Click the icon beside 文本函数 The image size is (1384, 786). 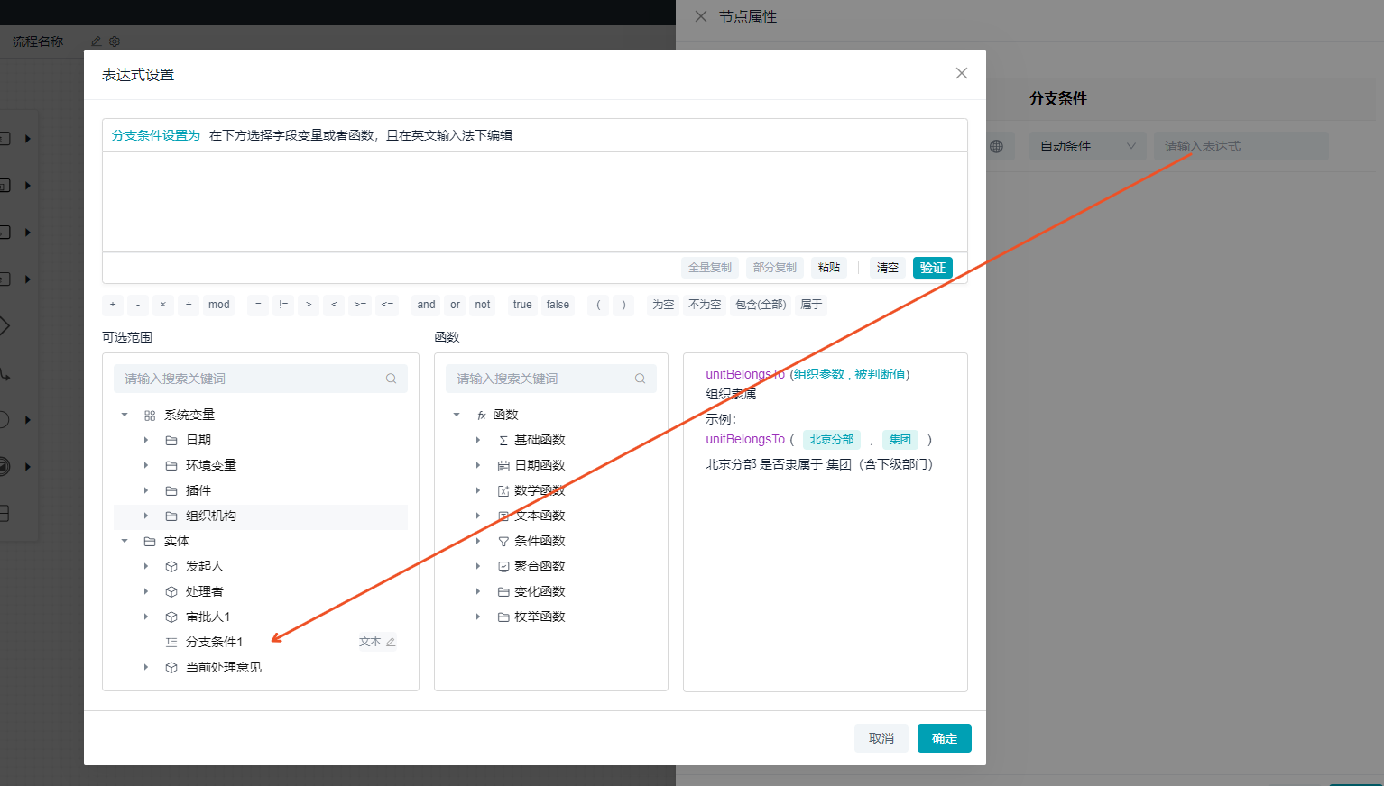[503, 516]
